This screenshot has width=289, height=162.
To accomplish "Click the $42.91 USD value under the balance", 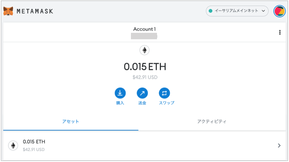I will [x=145, y=77].
